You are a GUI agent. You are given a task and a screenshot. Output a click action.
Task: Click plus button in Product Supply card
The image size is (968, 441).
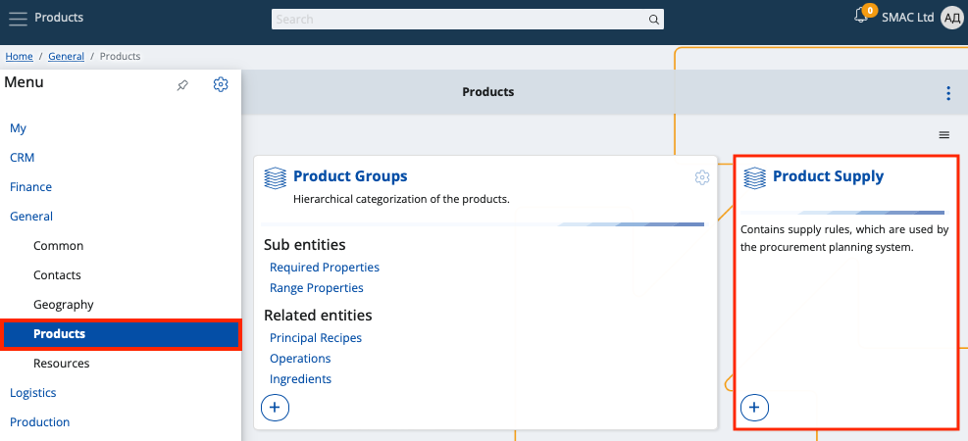click(x=754, y=406)
